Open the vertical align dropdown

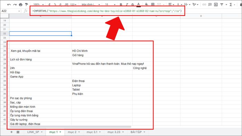(179, 4)
